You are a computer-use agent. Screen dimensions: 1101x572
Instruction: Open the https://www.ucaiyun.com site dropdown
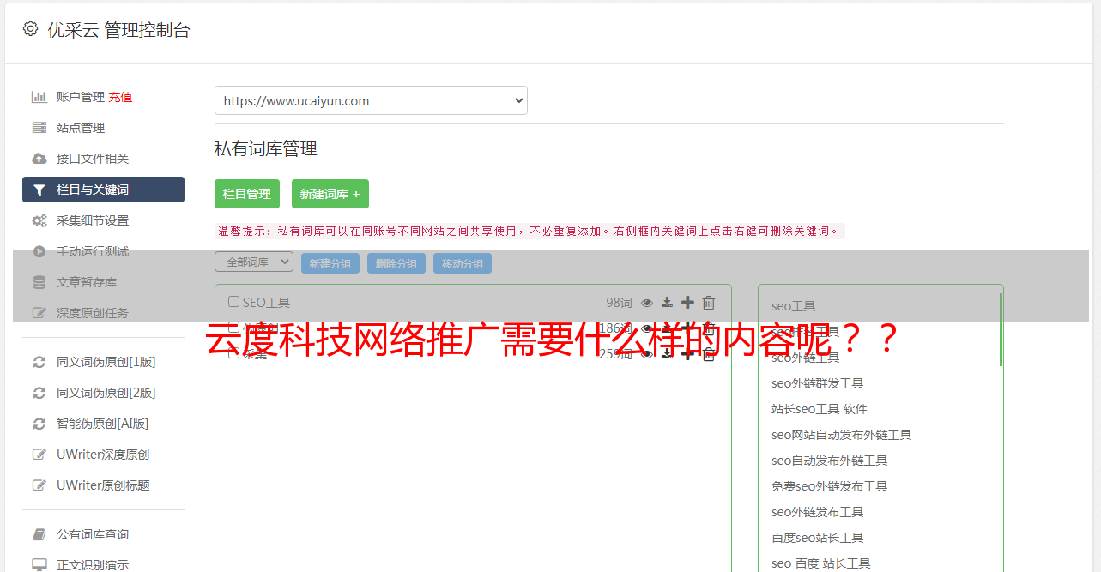[371, 100]
